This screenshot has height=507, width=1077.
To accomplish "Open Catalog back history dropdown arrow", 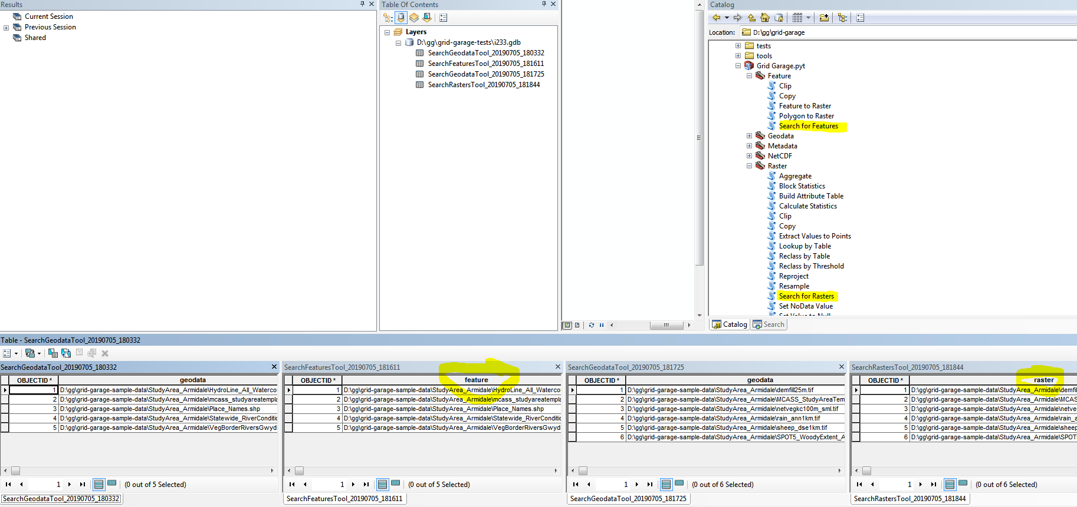I will click(727, 18).
